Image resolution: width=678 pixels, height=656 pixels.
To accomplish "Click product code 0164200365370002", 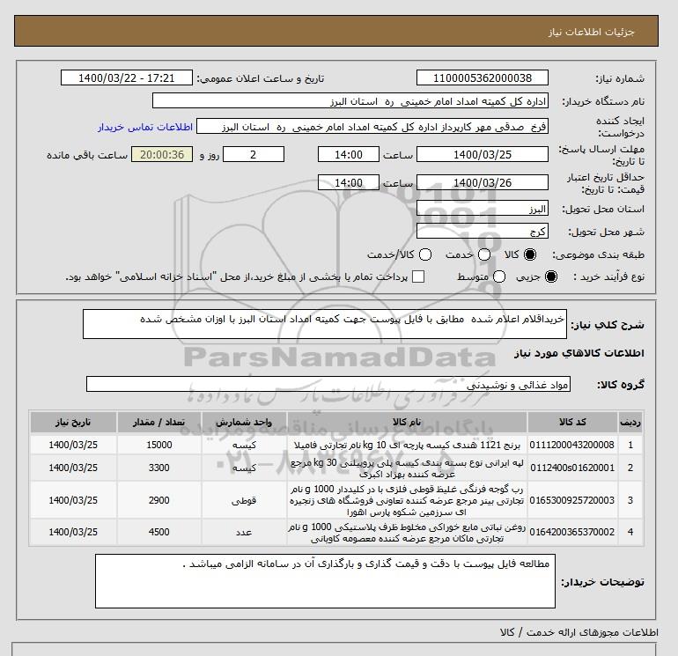I will pyautogui.click(x=572, y=532).
